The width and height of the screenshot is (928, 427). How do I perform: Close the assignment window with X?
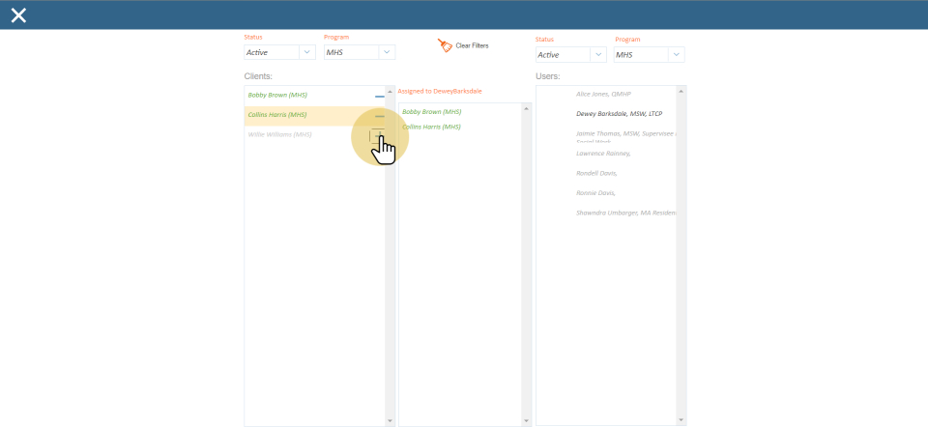18,14
